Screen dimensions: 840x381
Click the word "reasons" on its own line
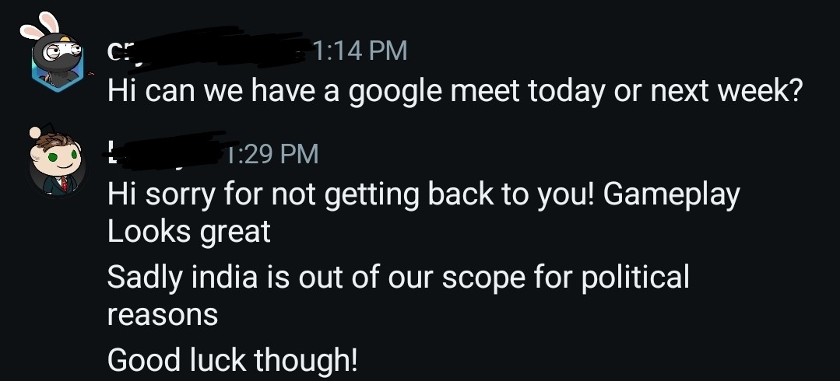pos(162,315)
